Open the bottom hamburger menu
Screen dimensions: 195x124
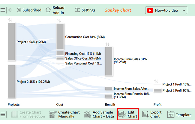[3, 114]
